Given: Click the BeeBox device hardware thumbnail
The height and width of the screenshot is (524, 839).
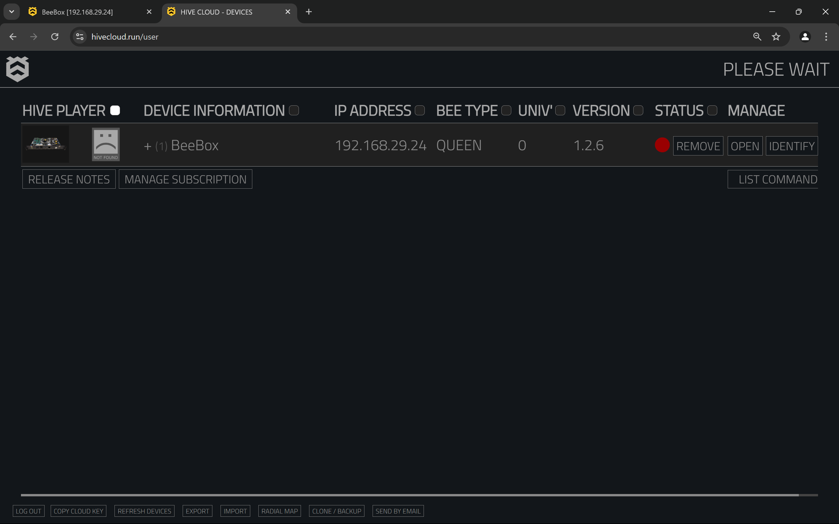Looking at the screenshot, I should (x=46, y=144).
